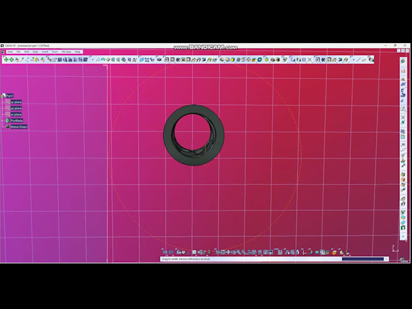Click the dark power input field in status bar
Image resolution: width=412 pixels, height=309 pixels.
(x=362, y=259)
